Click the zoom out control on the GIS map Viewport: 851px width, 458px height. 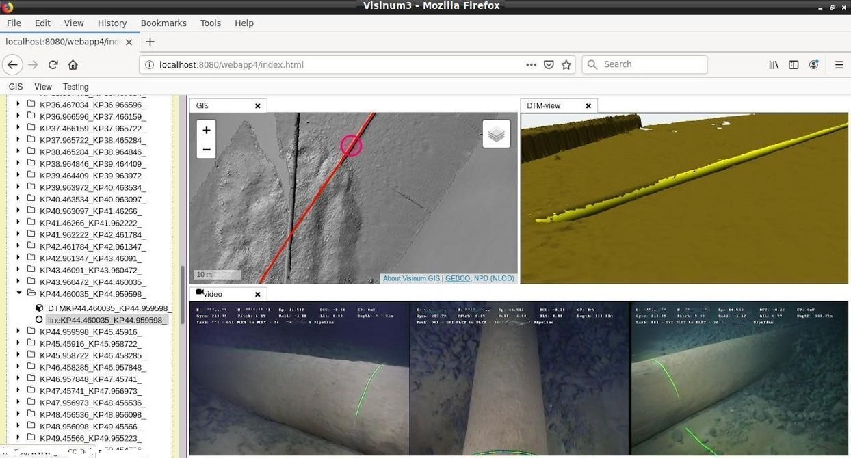pos(206,148)
